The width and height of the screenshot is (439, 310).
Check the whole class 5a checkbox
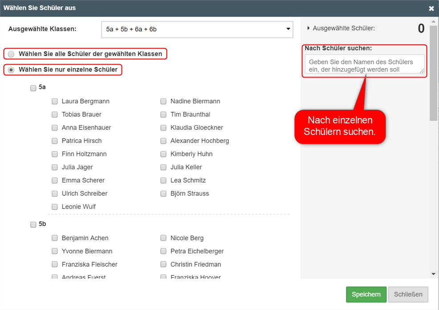pyautogui.click(x=33, y=88)
